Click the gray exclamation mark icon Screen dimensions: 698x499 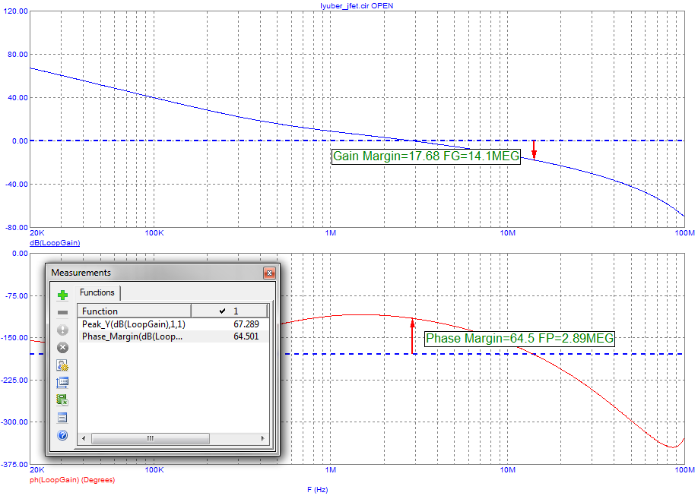pyautogui.click(x=63, y=330)
